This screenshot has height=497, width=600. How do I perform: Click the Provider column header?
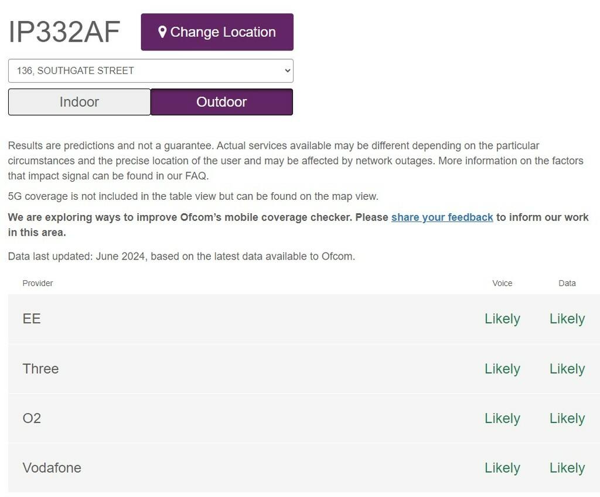coord(37,283)
